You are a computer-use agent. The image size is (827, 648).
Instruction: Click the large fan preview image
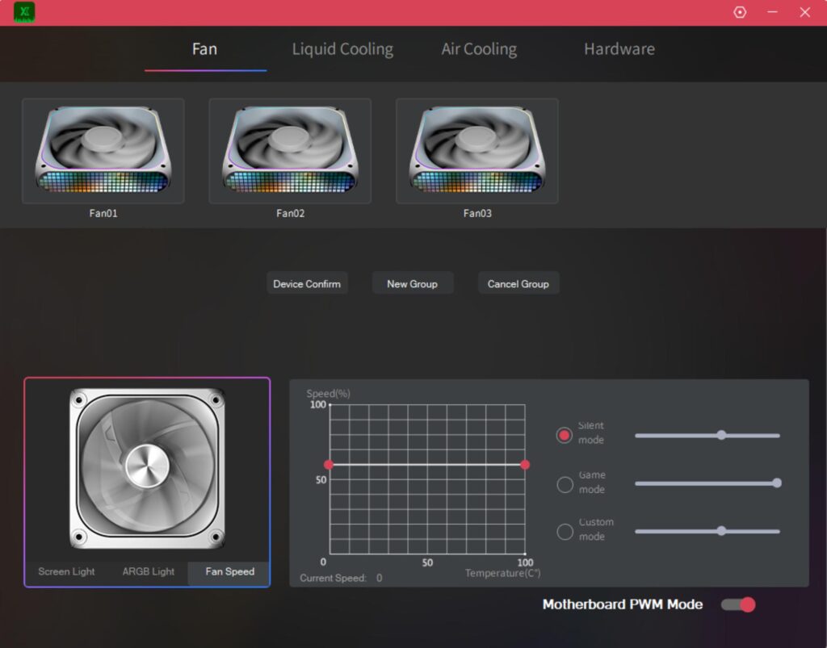[x=147, y=468]
